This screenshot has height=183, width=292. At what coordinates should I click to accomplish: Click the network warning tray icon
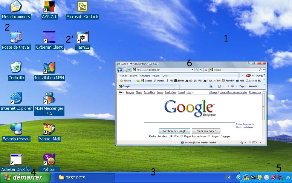point(246,177)
